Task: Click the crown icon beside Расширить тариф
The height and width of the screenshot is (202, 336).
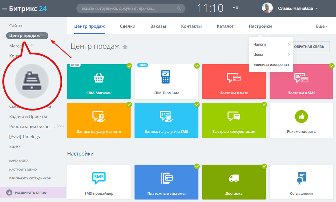Action: point(9,193)
